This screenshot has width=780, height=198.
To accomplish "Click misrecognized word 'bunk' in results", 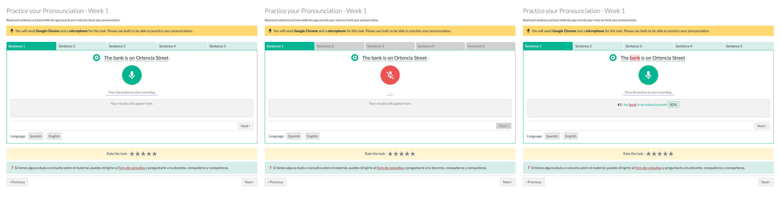I will coord(633,104).
